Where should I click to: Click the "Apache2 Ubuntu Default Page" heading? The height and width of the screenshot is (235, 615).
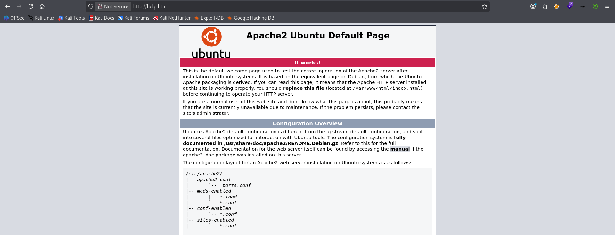point(318,35)
